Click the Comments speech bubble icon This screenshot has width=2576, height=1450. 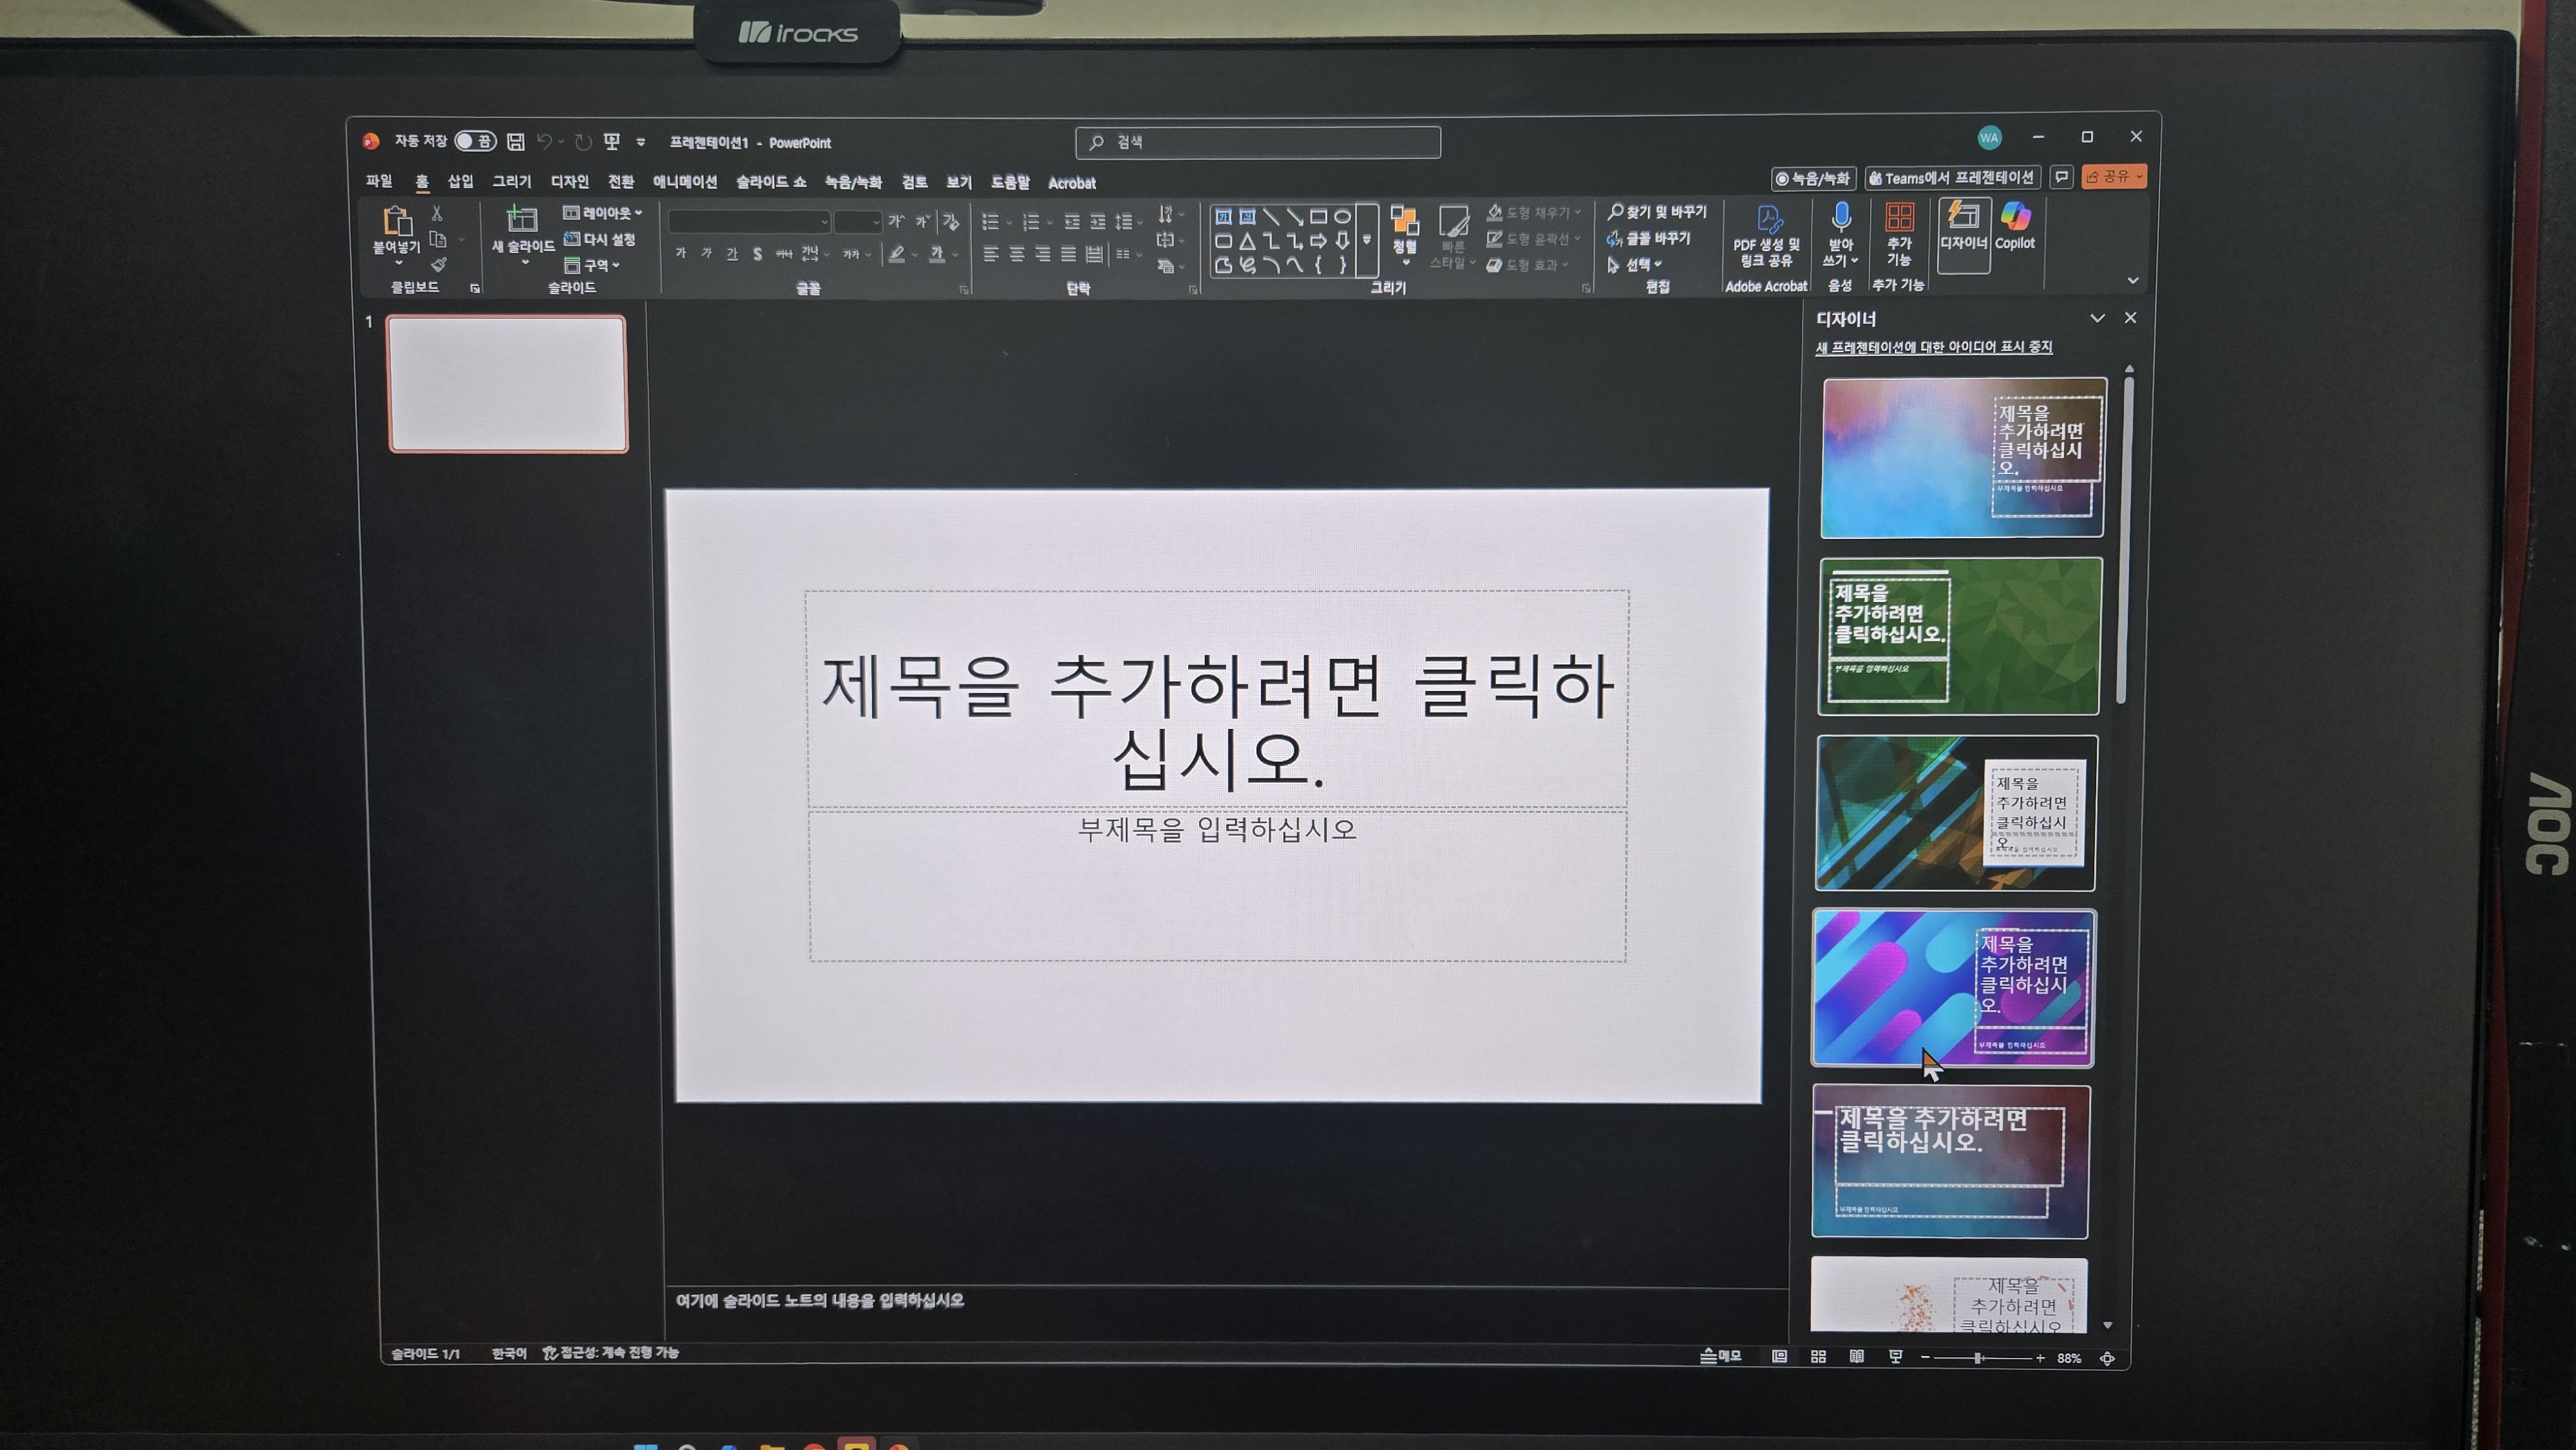pyautogui.click(x=2061, y=177)
